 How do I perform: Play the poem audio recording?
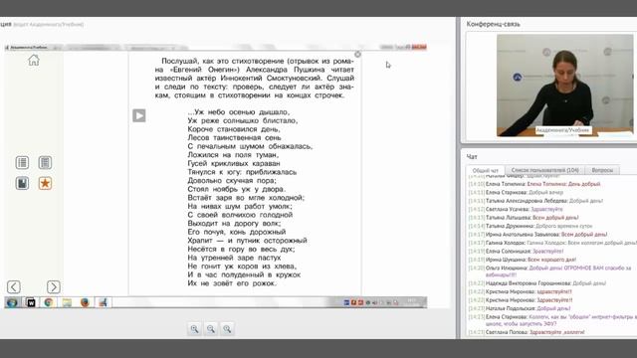coord(139,115)
